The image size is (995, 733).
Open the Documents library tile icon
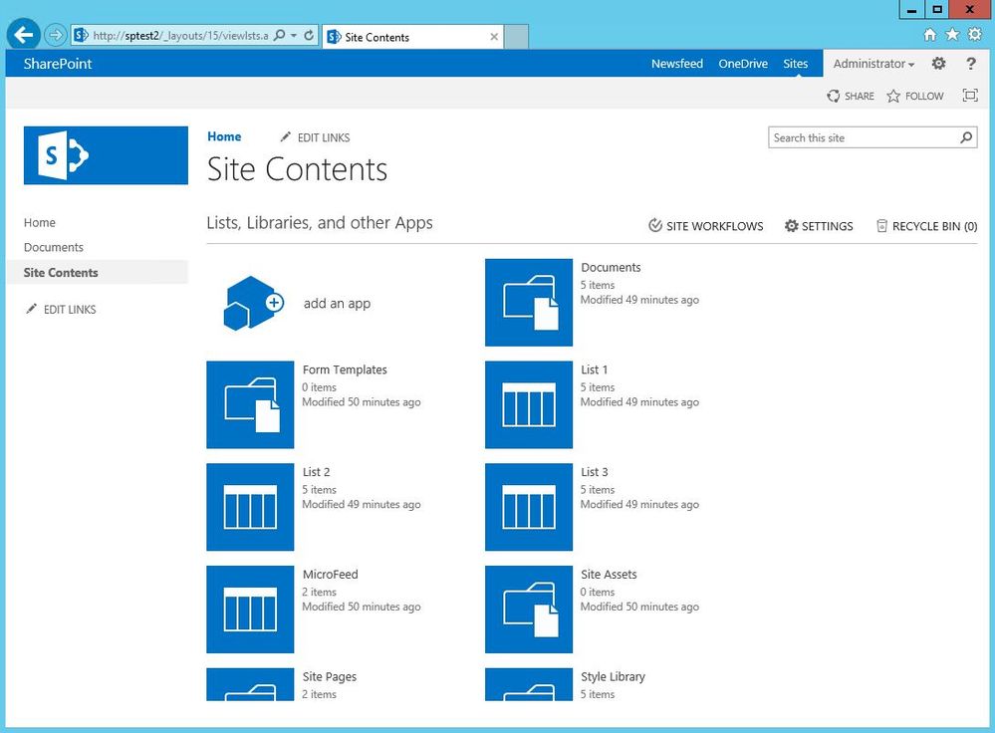[x=529, y=302]
